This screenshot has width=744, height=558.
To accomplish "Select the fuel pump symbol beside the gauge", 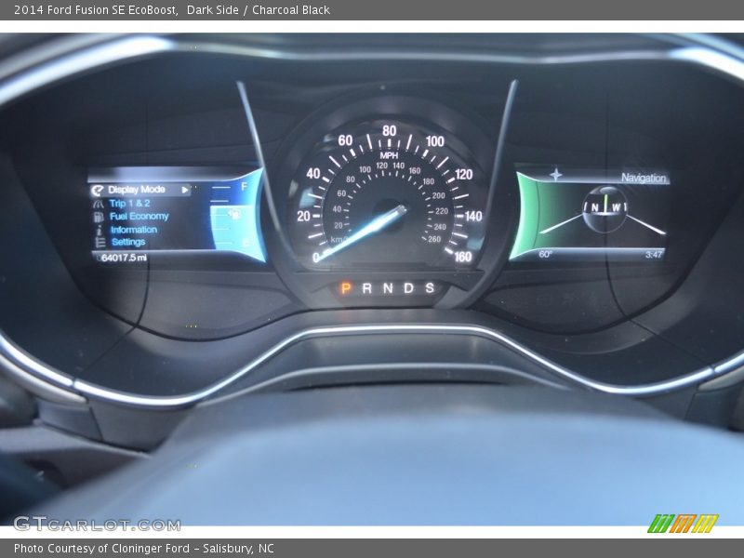I will (234, 215).
